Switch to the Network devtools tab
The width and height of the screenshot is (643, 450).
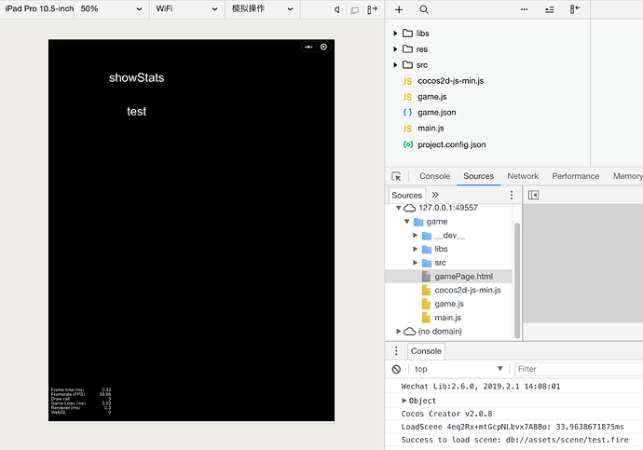click(x=523, y=176)
